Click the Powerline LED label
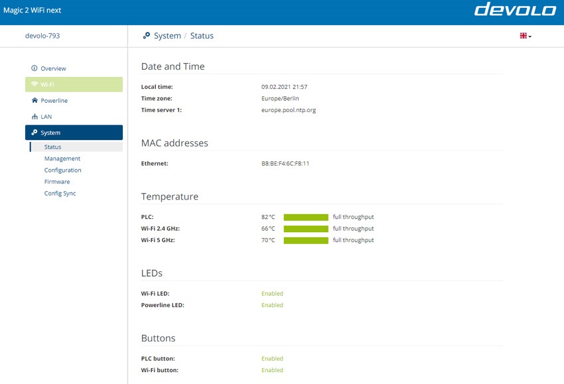The width and height of the screenshot is (564, 384). [163, 305]
